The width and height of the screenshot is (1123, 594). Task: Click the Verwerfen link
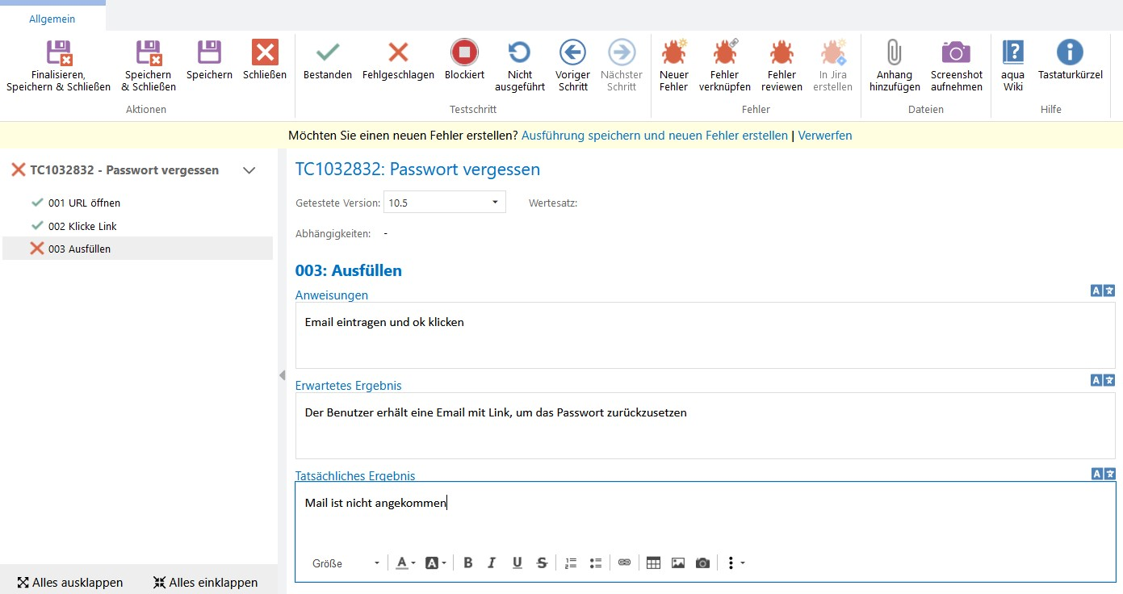pos(824,136)
